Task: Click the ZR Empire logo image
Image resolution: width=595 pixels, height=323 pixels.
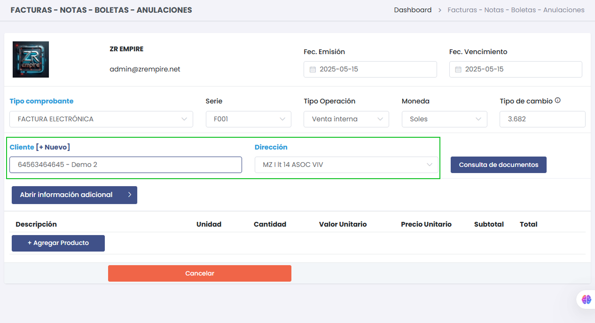Action: click(30, 59)
